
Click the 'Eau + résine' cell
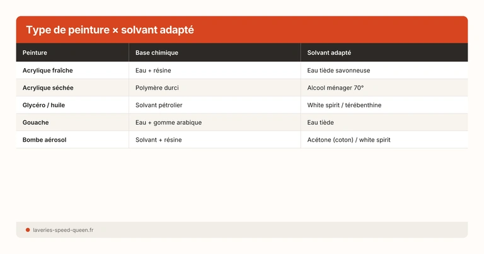pyautogui.click(x=153, y=71)
